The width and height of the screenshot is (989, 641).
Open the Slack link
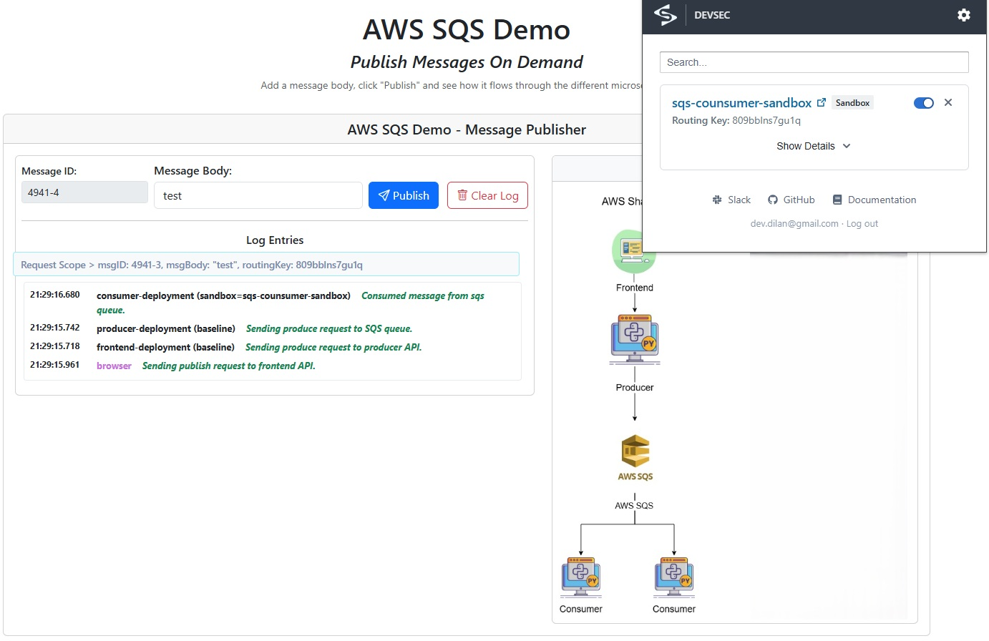tap(731, 200)
